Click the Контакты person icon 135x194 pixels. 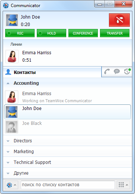click(x=8, y=72)
